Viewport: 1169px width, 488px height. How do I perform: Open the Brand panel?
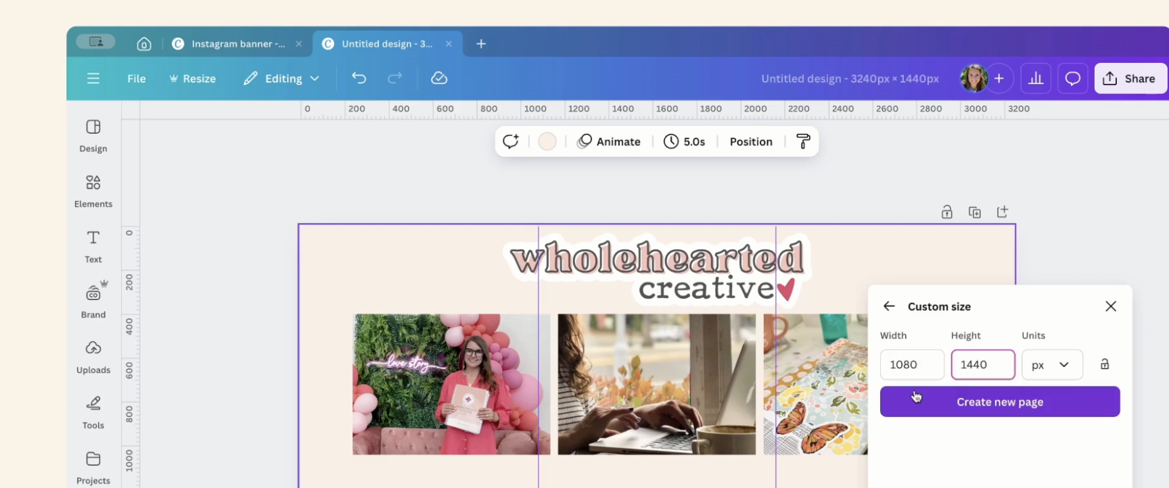click(x=93, y=301)
